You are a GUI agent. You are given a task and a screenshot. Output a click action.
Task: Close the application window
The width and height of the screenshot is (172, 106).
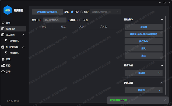tap(170, 2)
